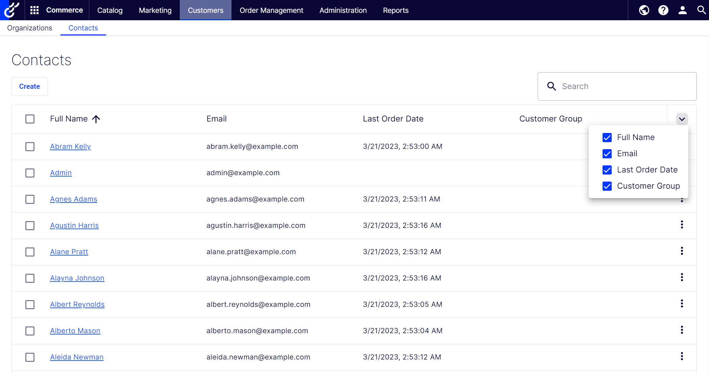This screenshot has width=709, height=374.
Task: Open actions menu for Agustin Harris row
Action: [682, 225]
